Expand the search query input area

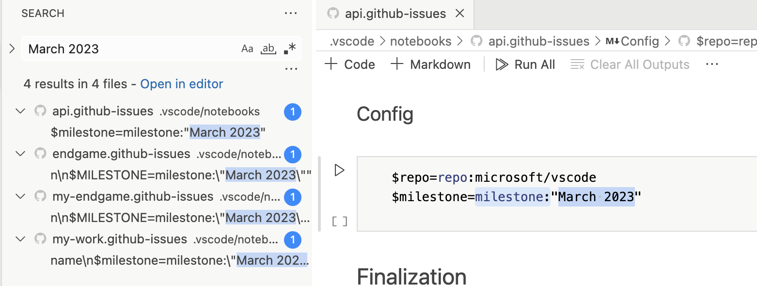tap(11, 48)
